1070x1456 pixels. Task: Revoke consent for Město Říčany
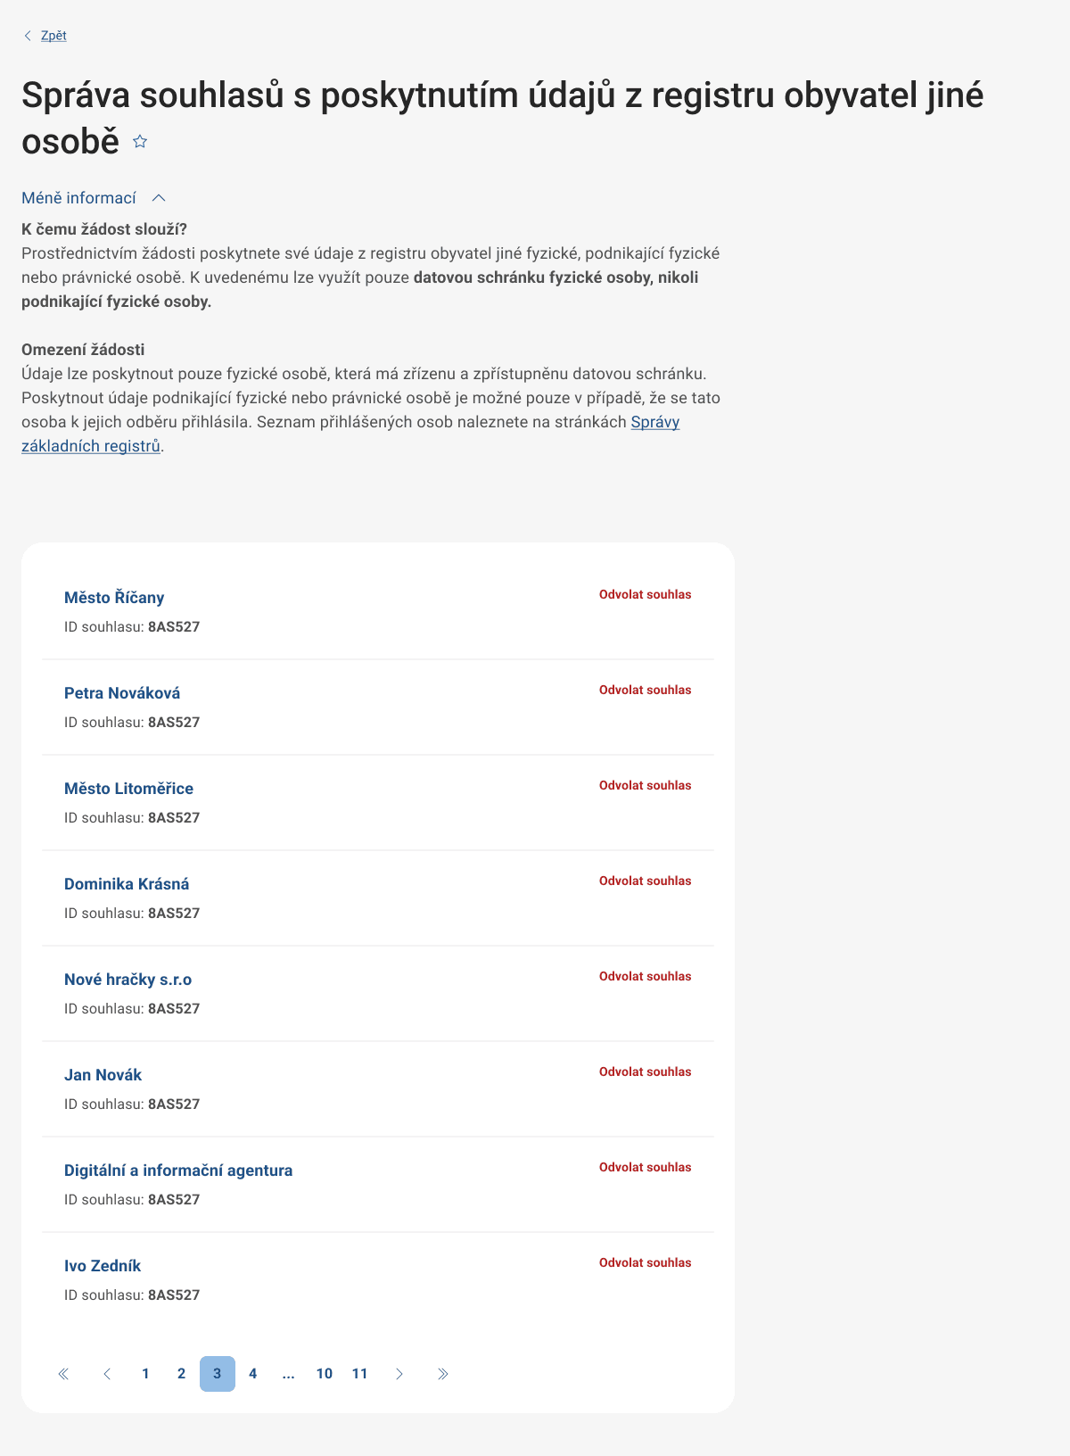[645, 595]
